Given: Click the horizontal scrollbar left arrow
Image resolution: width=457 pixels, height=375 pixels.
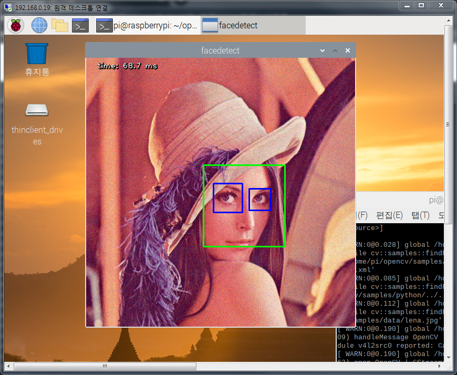Looking at the screenshot, I should tap(8, 366).
